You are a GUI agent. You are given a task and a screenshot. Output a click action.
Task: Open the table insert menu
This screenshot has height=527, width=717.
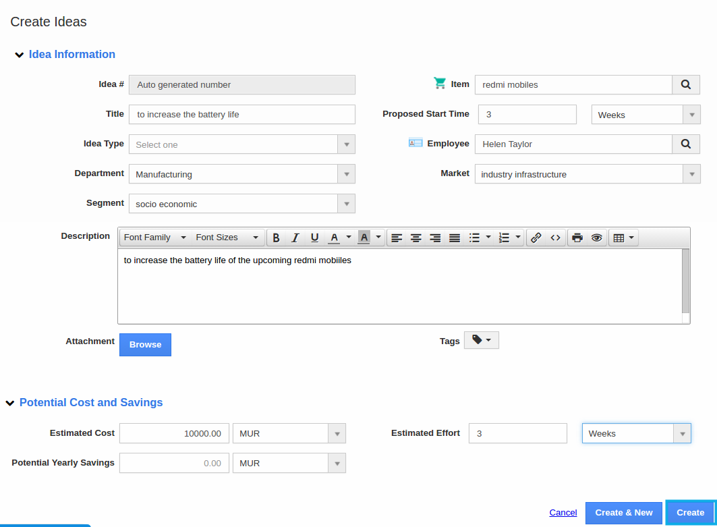click(x=623, y=238)
